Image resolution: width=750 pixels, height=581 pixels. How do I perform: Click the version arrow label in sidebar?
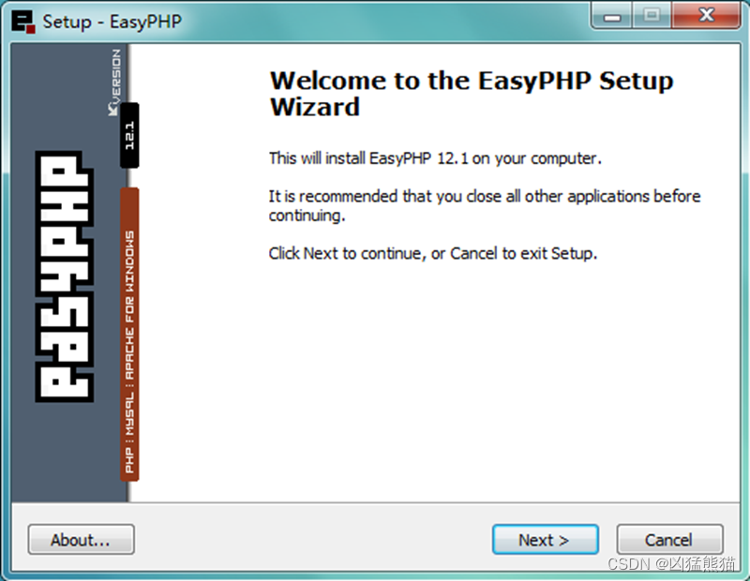(115, 82)
